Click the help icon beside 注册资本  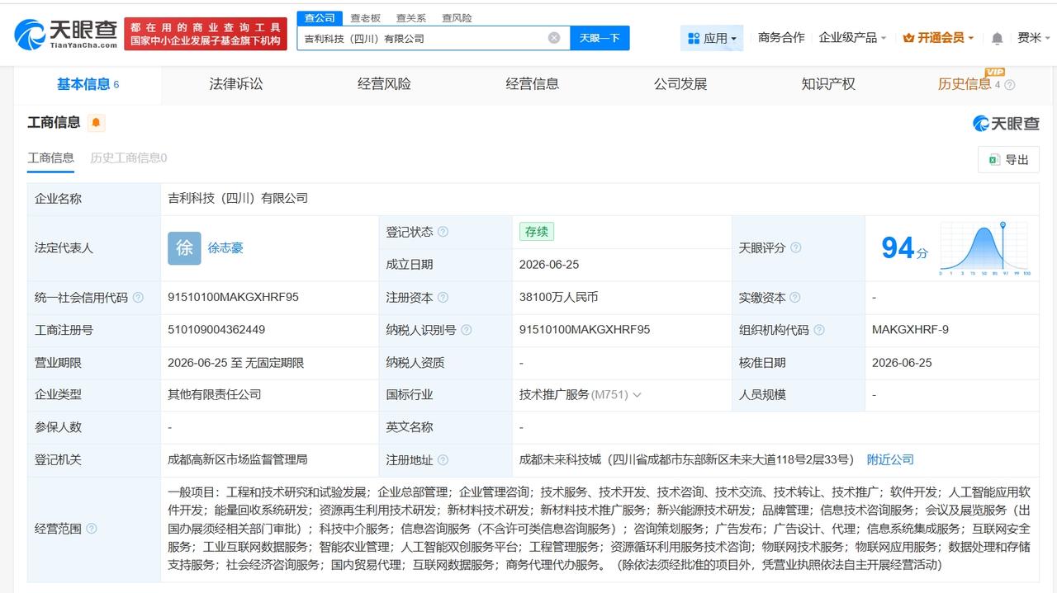(x=443, y=298)
